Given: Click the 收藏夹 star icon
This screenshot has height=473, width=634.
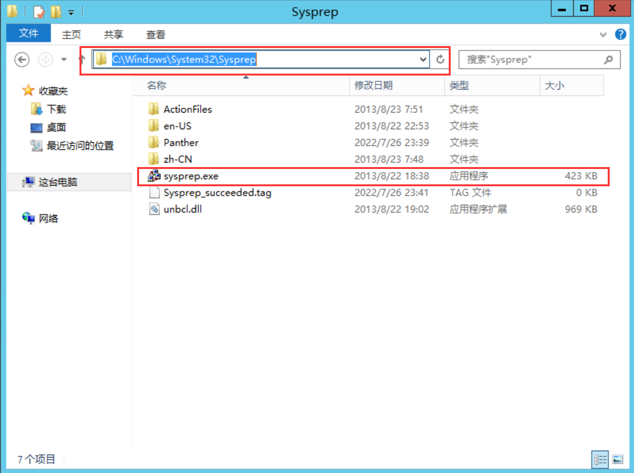Looking at the screenshot, I should pyautogui.click(x=28, y=90).
